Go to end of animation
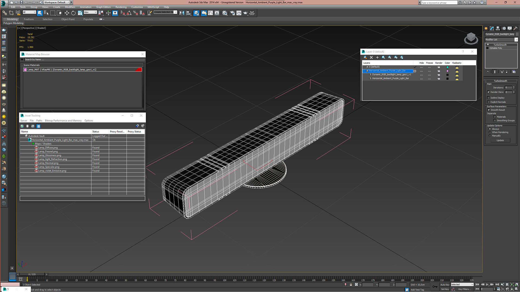520x292 pixels. 497,284
